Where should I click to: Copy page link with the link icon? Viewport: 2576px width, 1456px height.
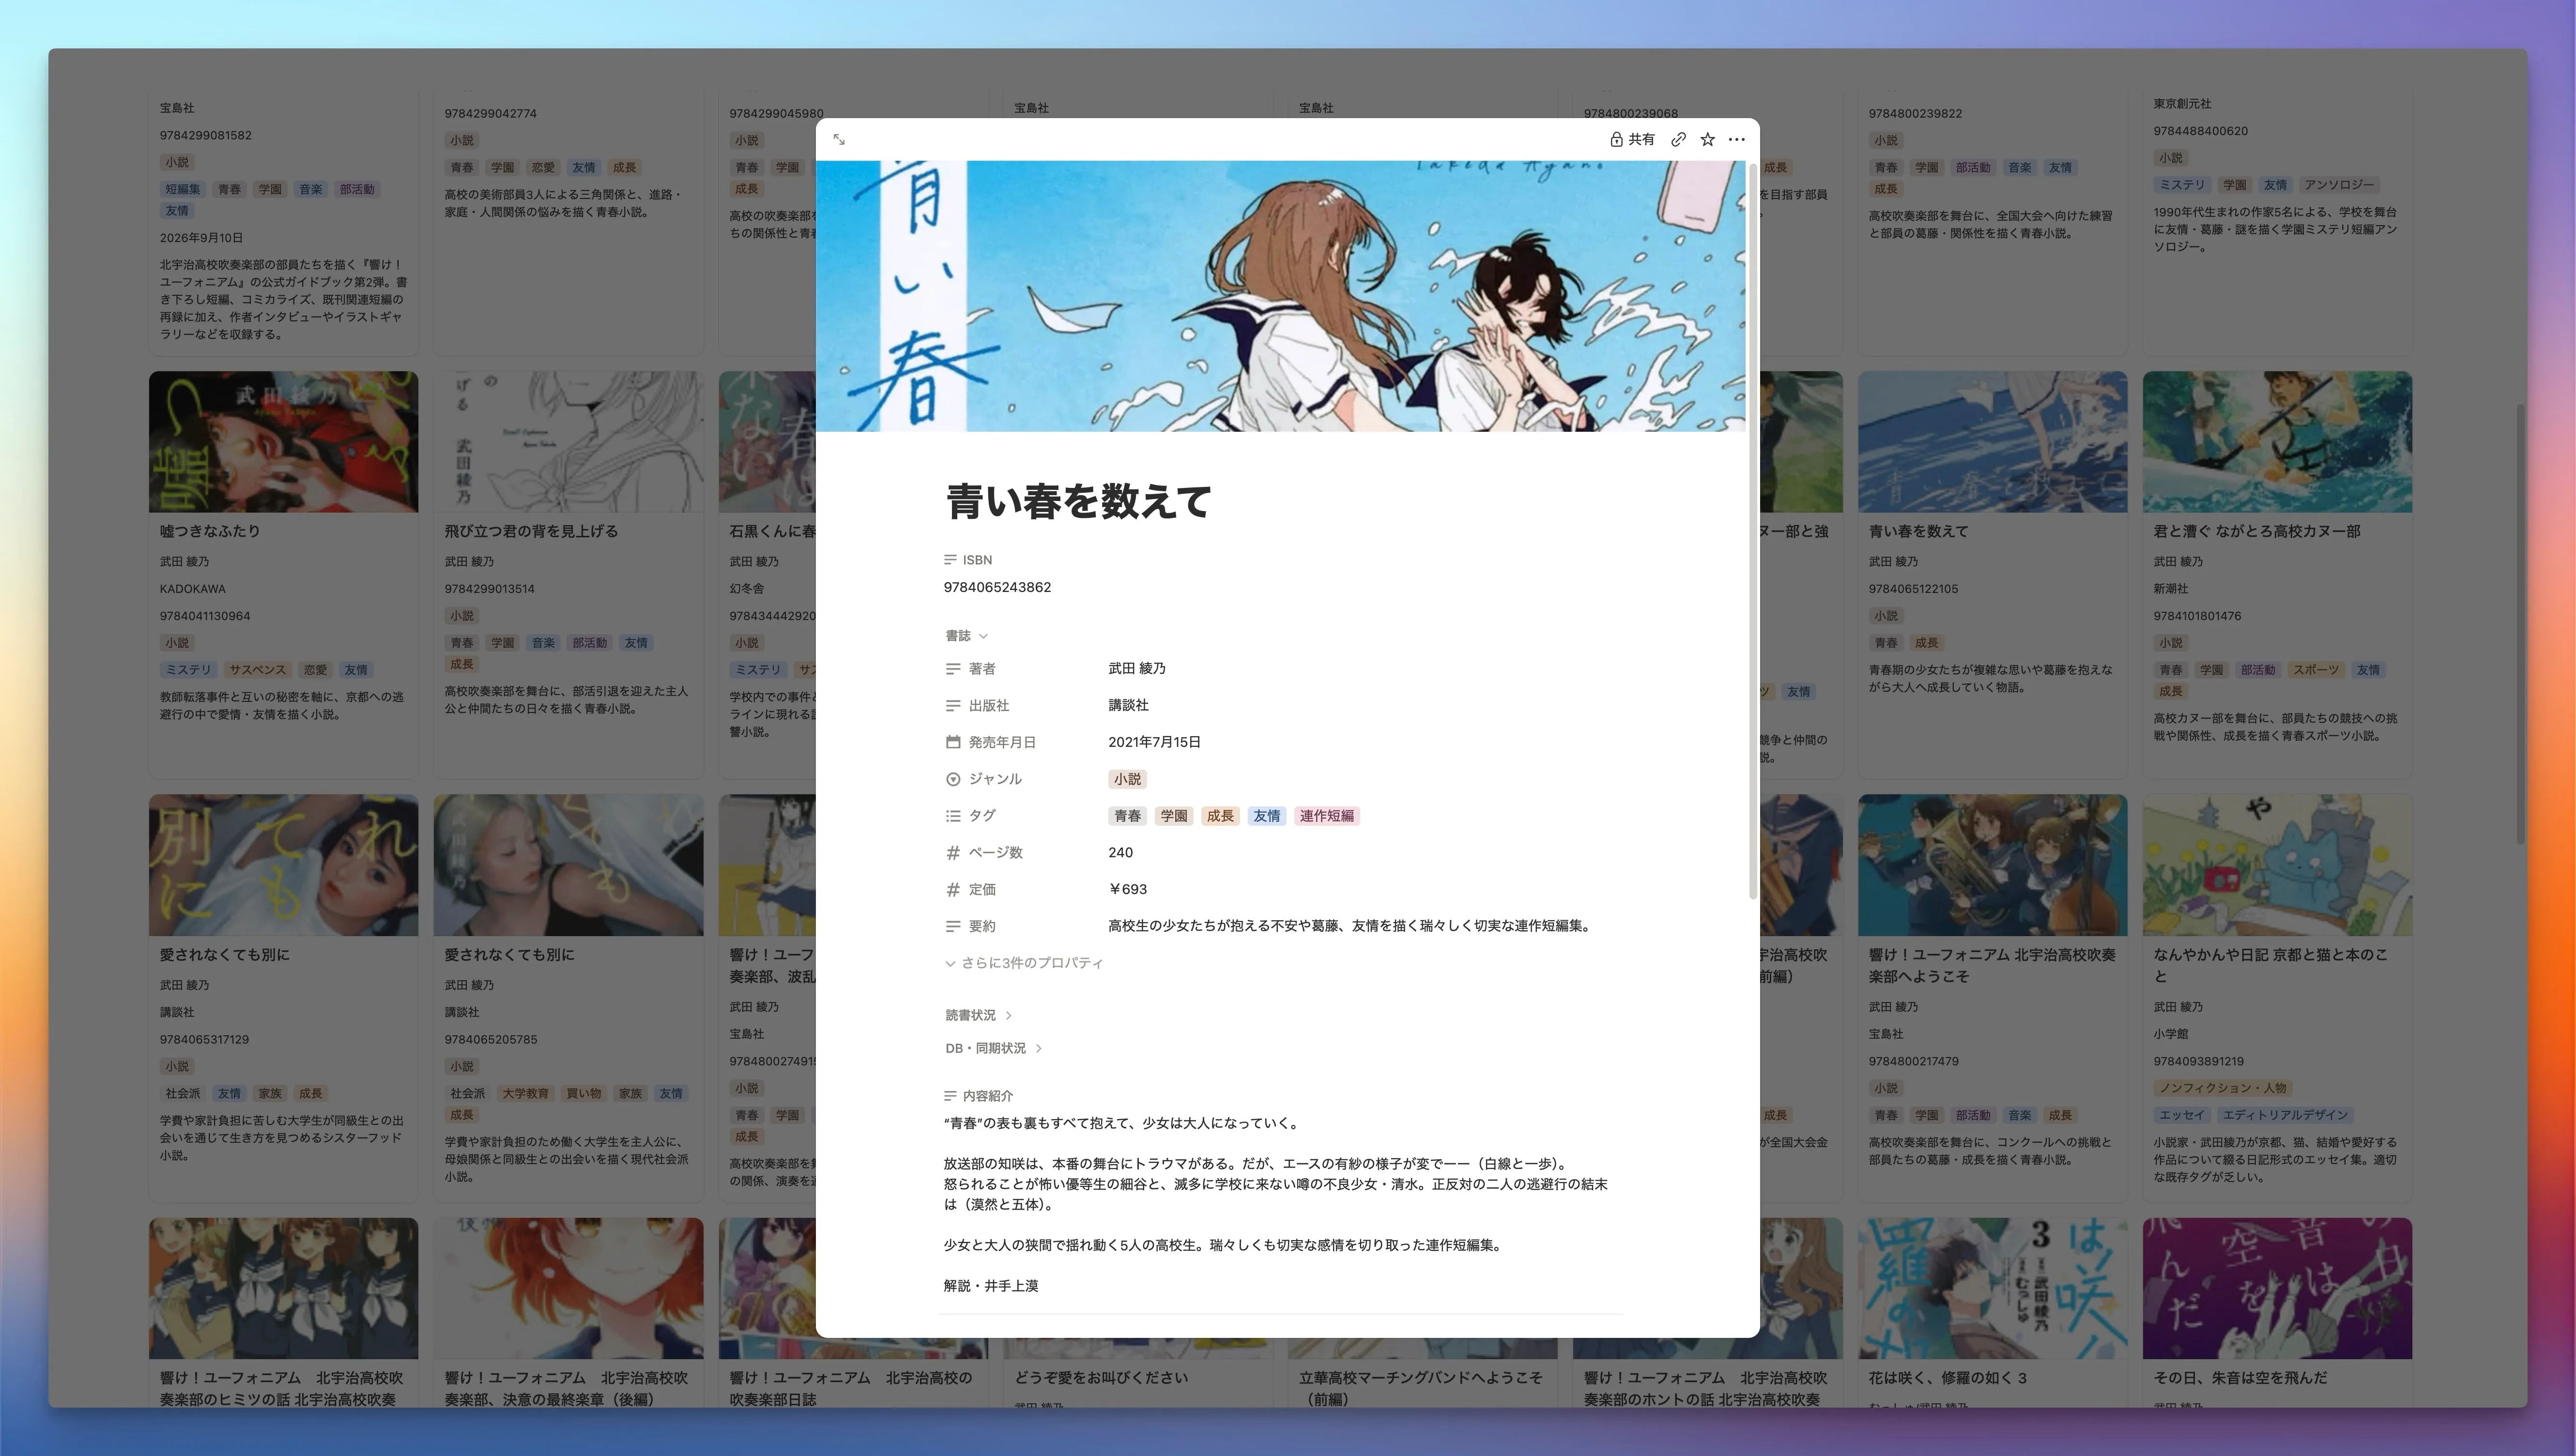[1679, 140]
